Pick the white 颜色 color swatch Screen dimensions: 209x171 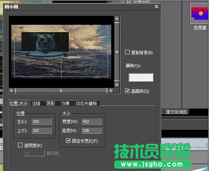pos(141,78)
